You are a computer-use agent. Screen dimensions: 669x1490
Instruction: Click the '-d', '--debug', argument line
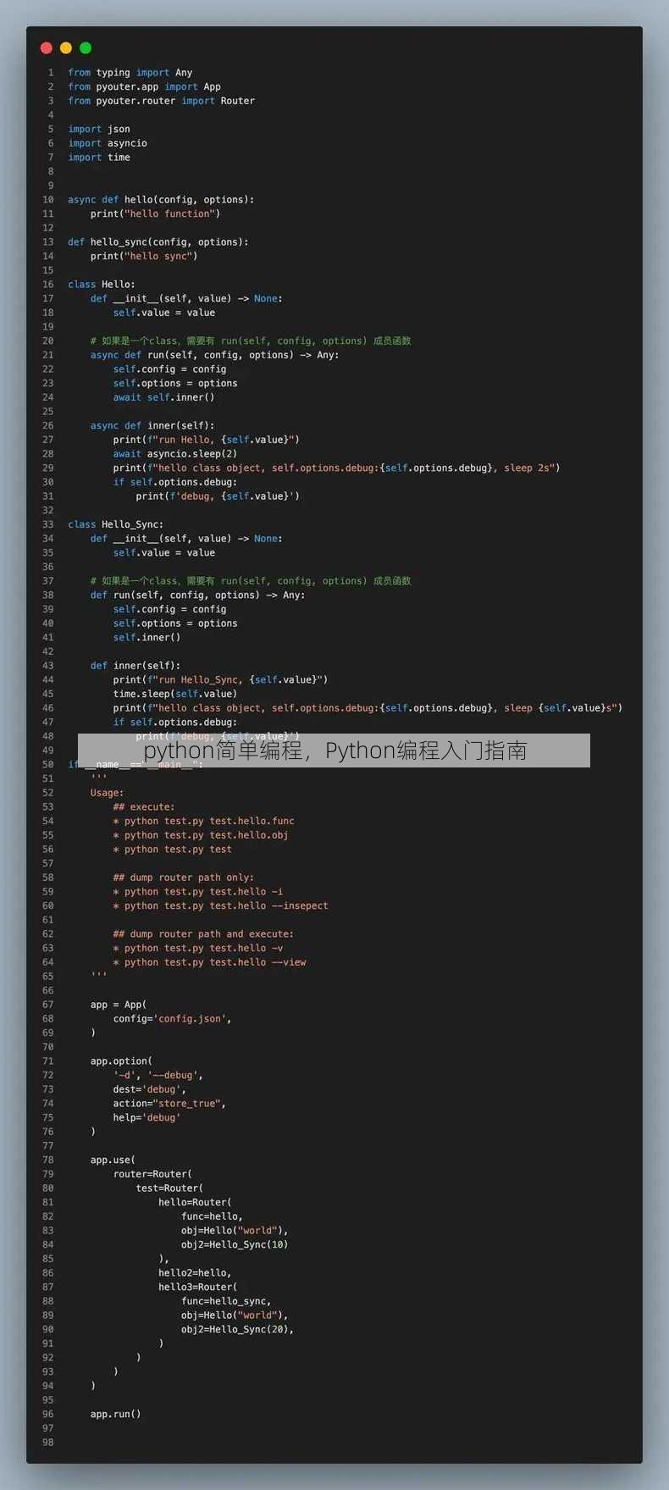(158, 1075)
